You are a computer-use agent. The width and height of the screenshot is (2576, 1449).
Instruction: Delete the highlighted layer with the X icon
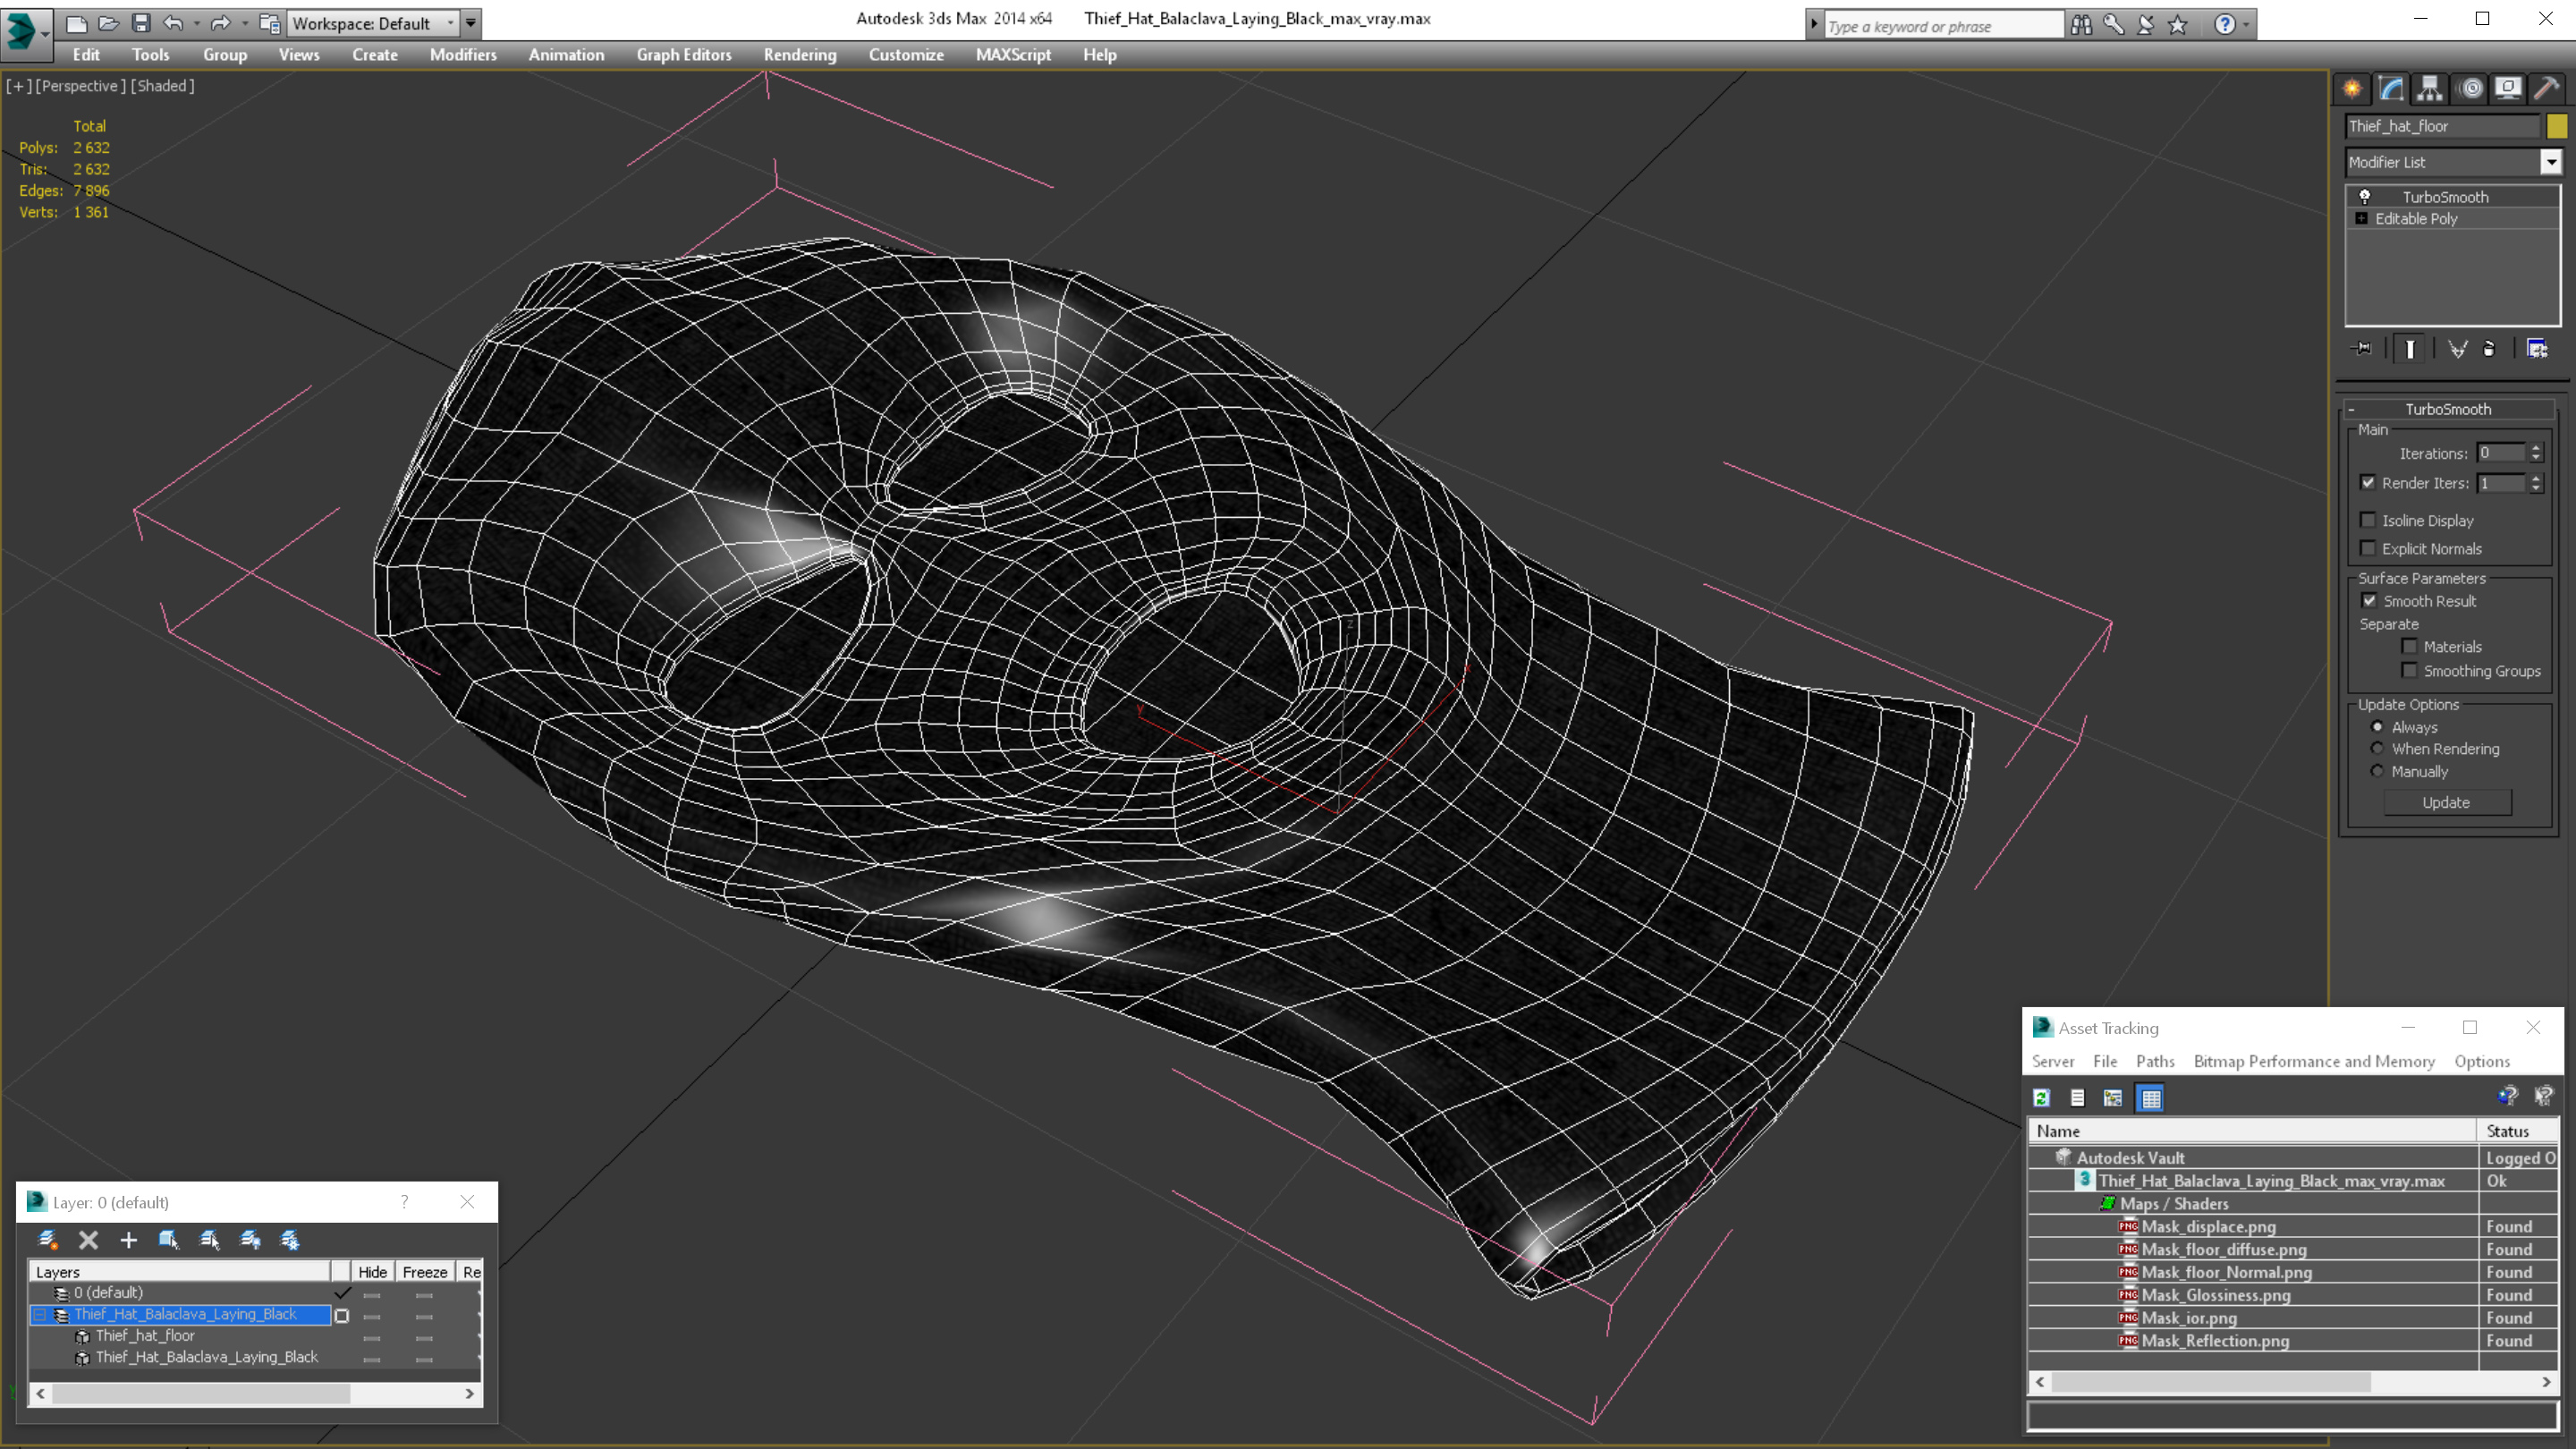click(x=88, y=1240)
